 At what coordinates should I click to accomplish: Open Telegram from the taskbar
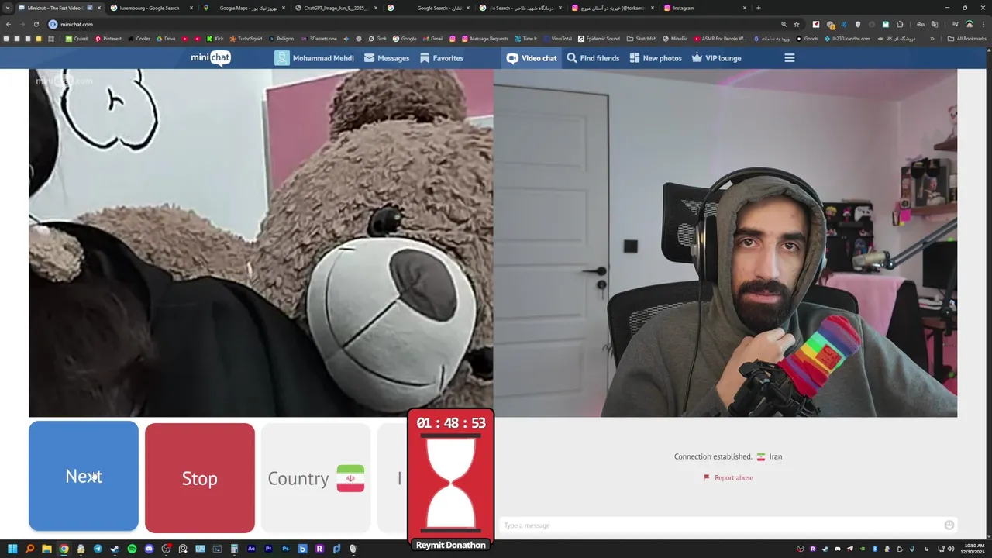click(98, 549)
